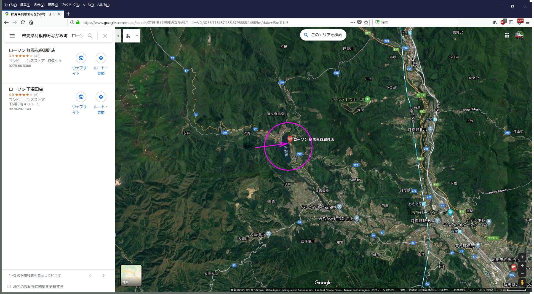Open website for ローソン 下沼田店

pyautogui.click(x=81, y=97)
